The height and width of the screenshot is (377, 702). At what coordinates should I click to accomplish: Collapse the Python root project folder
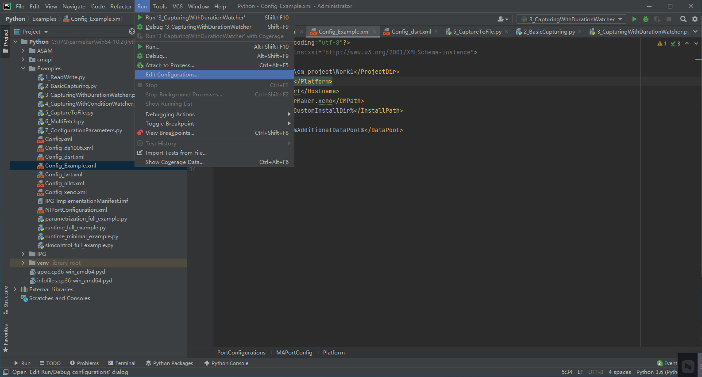[x=15, y=42]
